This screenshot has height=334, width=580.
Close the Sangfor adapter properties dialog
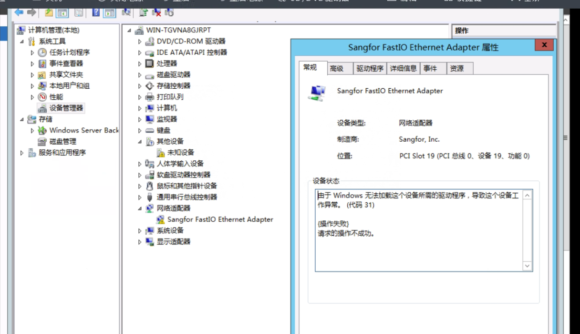point(544,46)
